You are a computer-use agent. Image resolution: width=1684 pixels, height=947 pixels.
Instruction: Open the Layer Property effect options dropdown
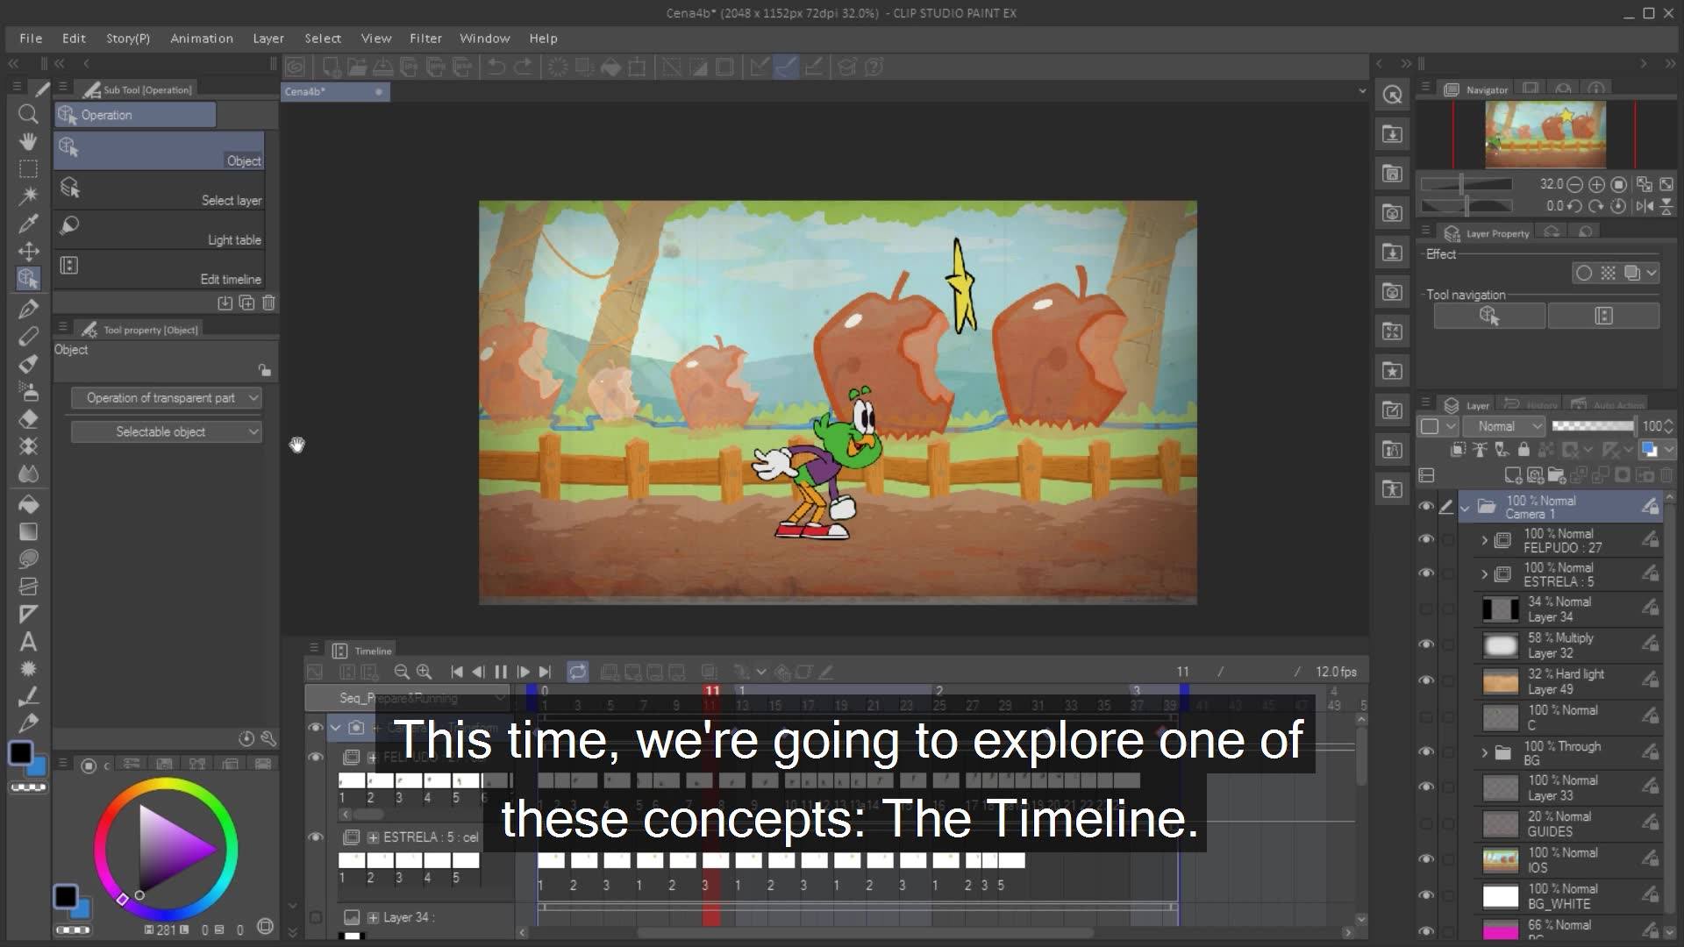pyautogui.click(x=1652, y=273)
